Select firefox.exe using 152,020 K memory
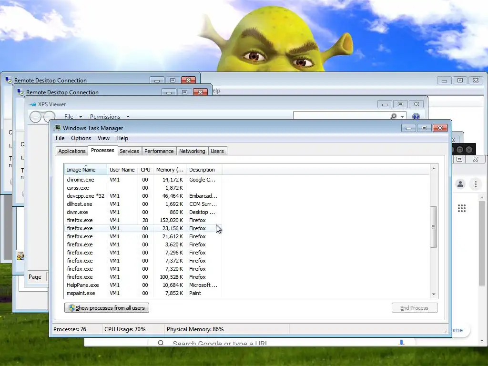The image size is (488, 366). pos(143,220)
